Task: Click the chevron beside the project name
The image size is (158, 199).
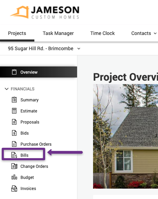Action: [79, 48]
